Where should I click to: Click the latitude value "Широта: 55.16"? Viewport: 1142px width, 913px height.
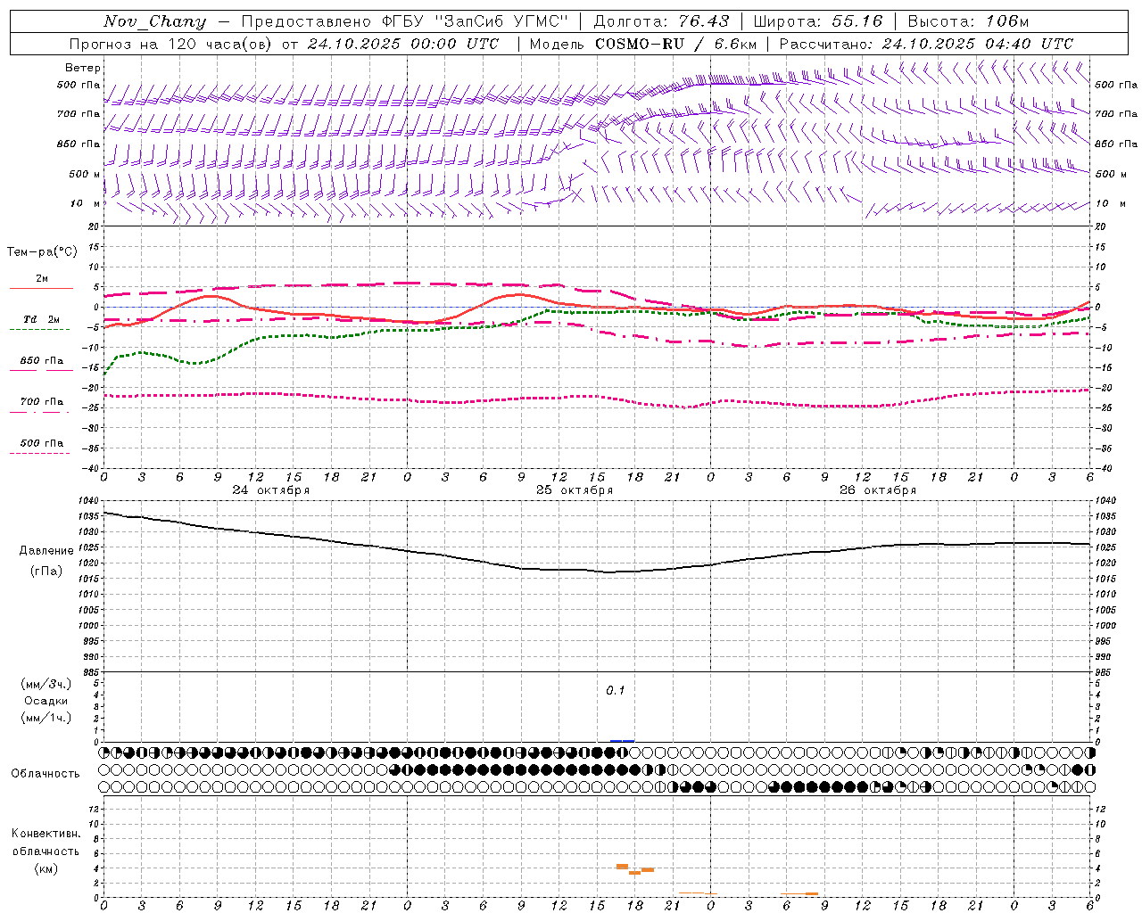pos(818,21)
